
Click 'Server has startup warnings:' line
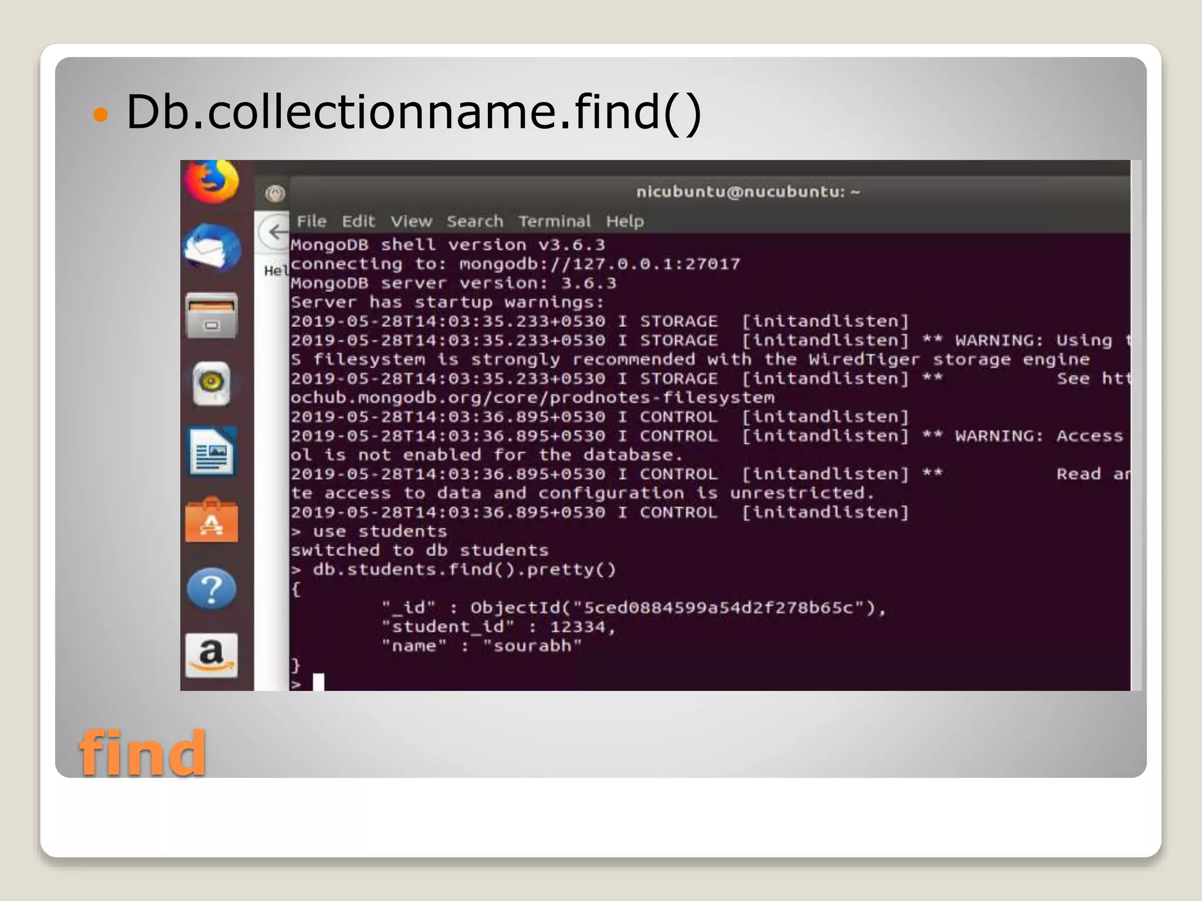point(447,303)
